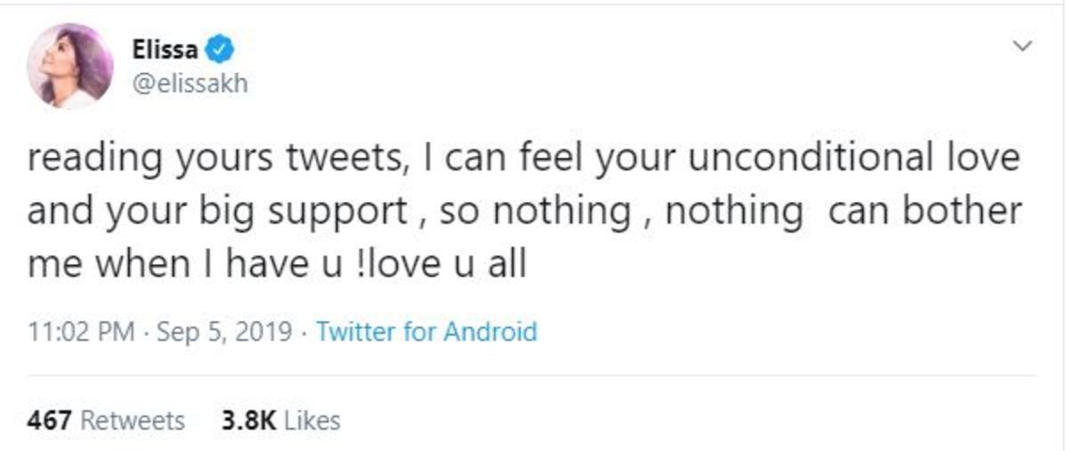Open the tweet options chevron menu
The image size is (1068, 451).
[x=1023, y=45]
